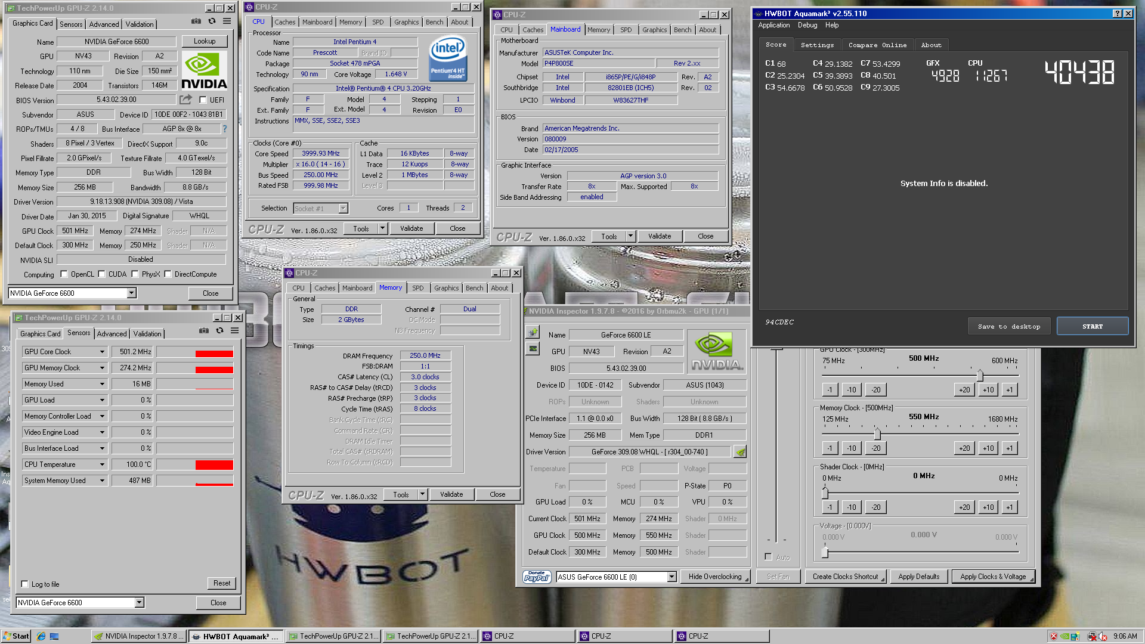The height and width of the screenshot is (644, 1145).
Task: Toggle CUDA computing checkbox
Action: pos(101,274)
